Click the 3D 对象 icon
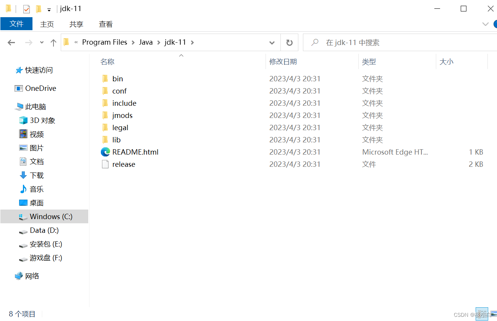Screen dimensions: 497x321 tap(23, 120)
